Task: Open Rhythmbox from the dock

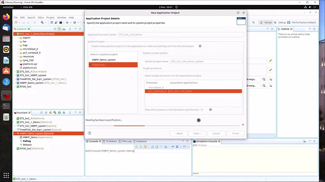Action: point(6,50)
